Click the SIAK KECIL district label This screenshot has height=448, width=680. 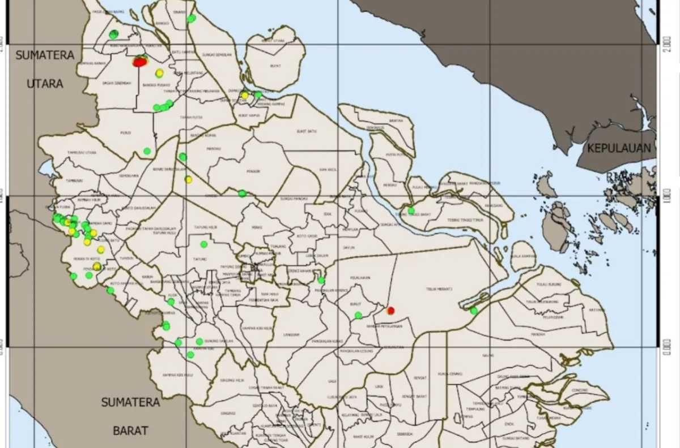(x=328, y=170)
